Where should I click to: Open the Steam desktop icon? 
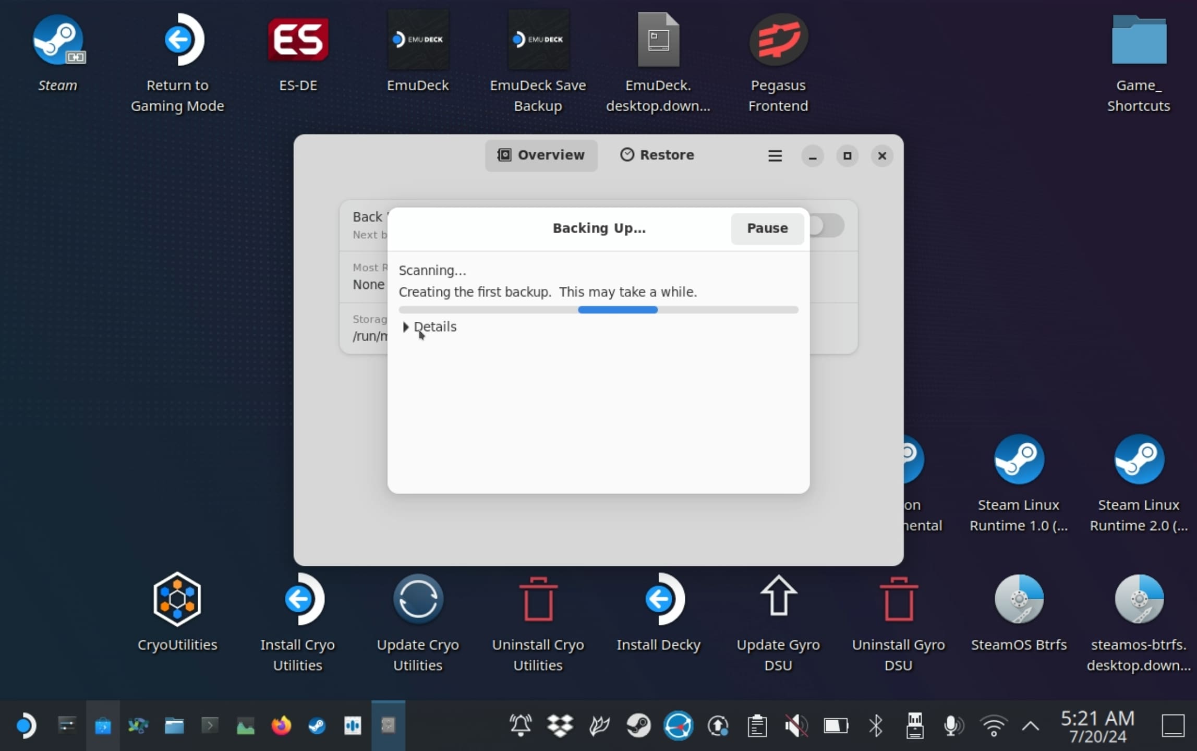(58, 53)
